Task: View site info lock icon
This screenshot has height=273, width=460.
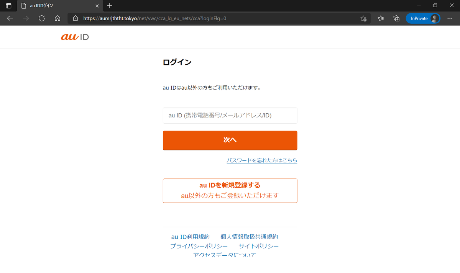Action: (x=76, y=18)
